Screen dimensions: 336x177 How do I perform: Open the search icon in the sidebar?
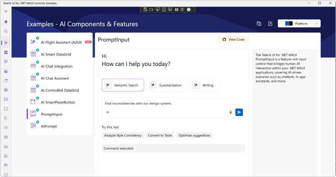tap(6, 31)
